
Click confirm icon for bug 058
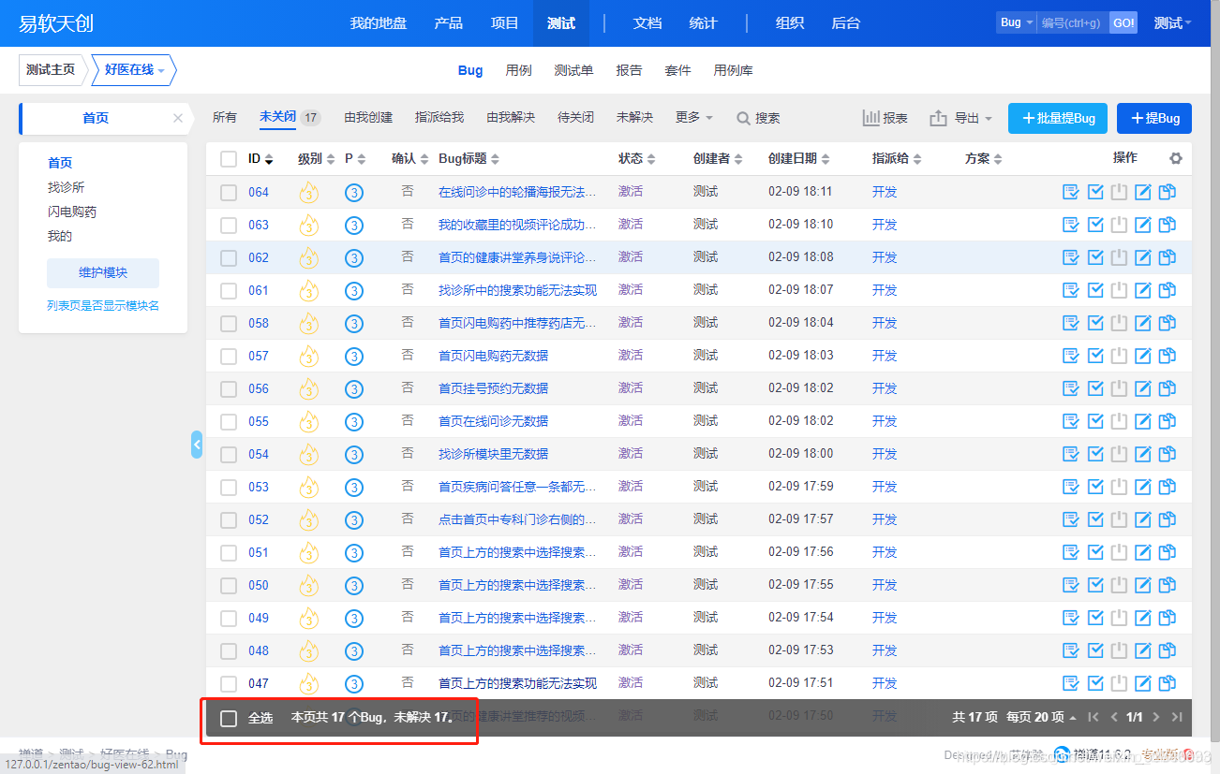coord(1071,323)
